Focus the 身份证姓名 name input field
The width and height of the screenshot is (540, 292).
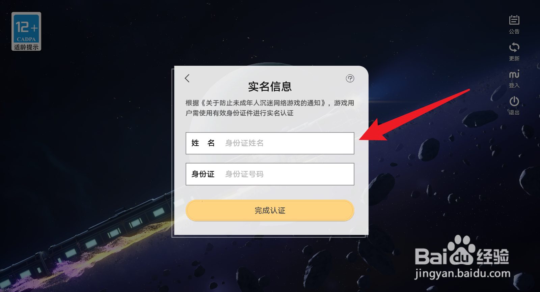pyautogui.click(x=270, y=143)
